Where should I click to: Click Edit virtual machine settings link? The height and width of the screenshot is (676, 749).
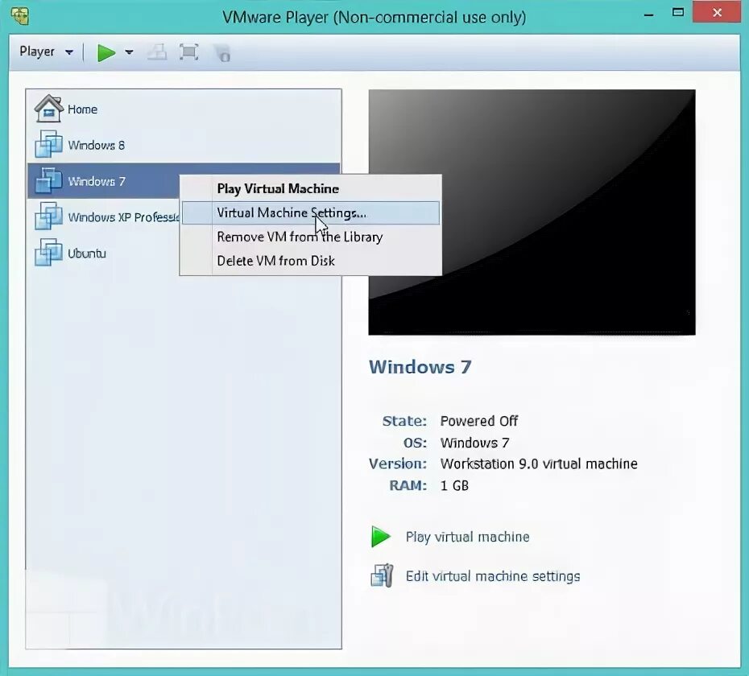point(492,576)
